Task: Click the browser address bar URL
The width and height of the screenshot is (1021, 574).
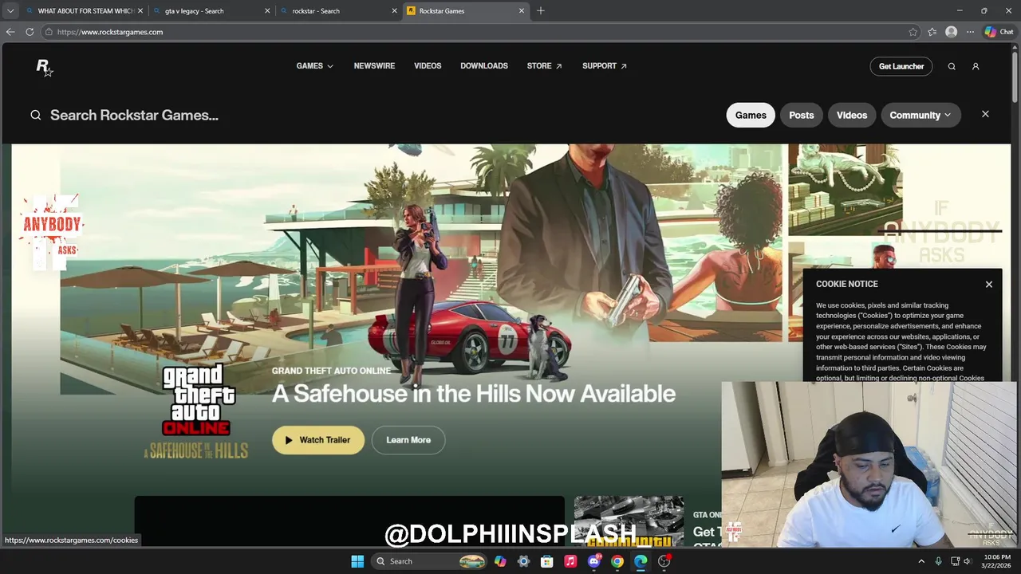Action: pyautogui.click(x=110, y=32)
